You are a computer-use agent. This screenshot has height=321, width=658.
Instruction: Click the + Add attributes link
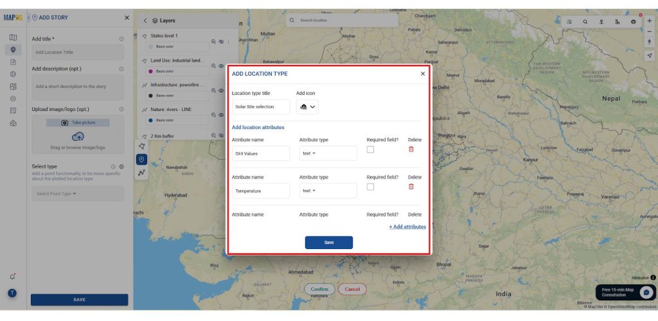point(407,227)
